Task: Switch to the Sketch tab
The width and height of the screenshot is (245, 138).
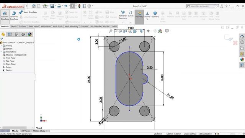Action: [14, 26]
